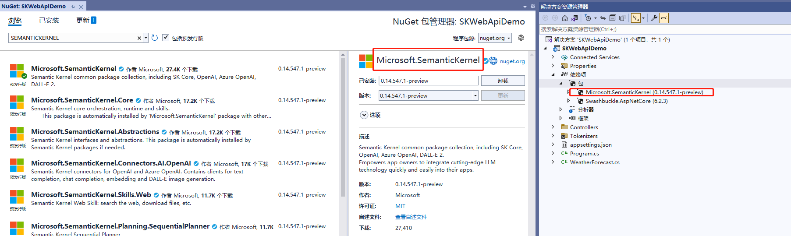Click the document well gear options icon
This screenshot has width=791, height=236.
coord(533,6)
